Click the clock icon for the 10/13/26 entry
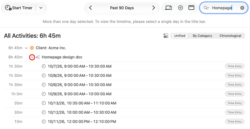 tap(44, 103)
